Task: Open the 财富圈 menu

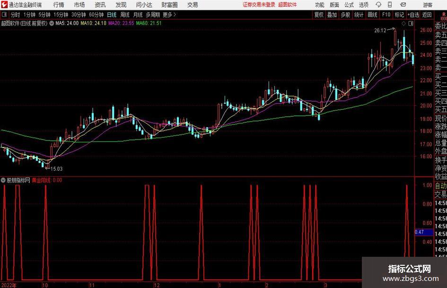Action: 169,5
